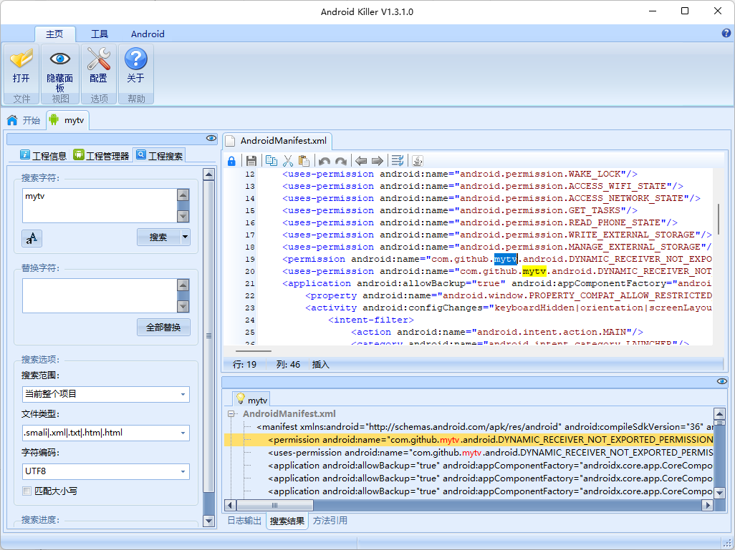Click right arrow of results horizontal scrollbar
735x550 pixels.
click(x=707, y=505)
